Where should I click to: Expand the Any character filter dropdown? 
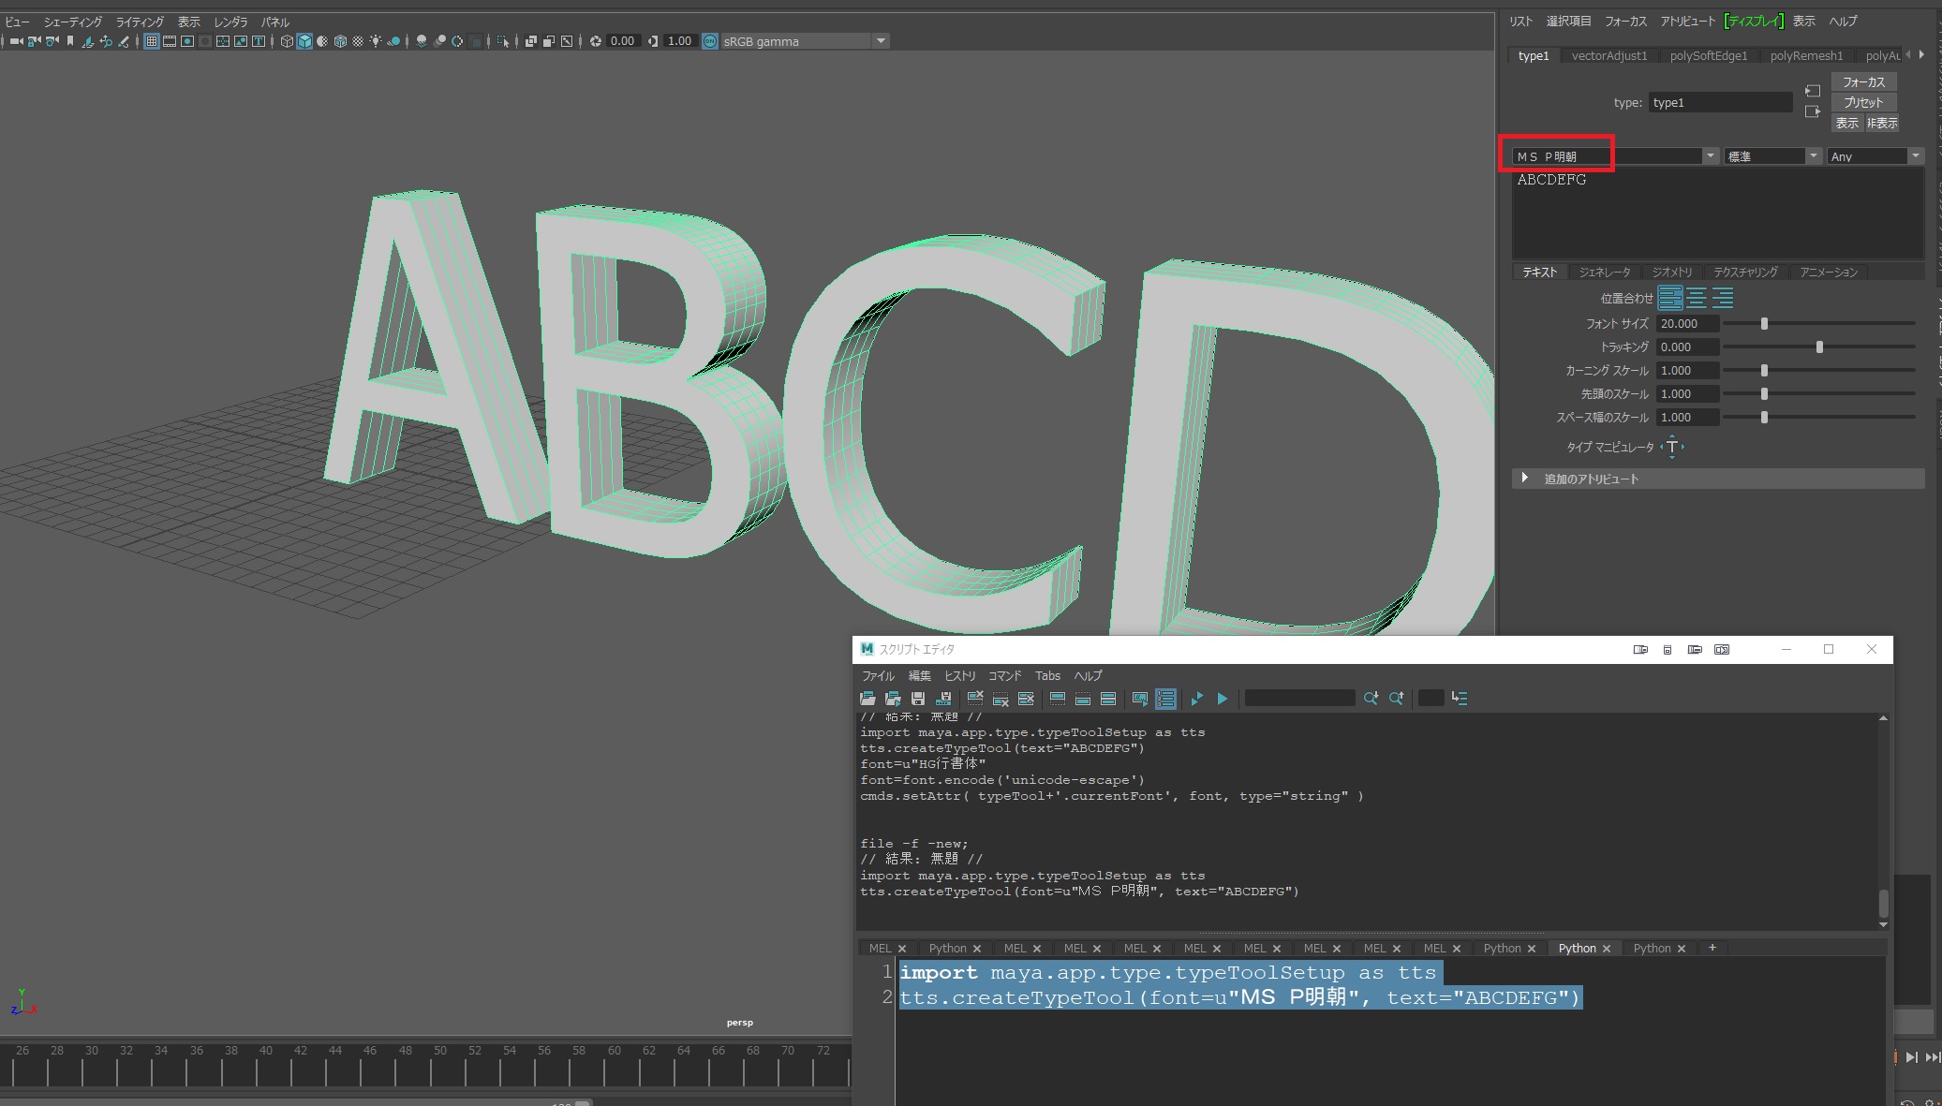click(x=1915, y=155)
